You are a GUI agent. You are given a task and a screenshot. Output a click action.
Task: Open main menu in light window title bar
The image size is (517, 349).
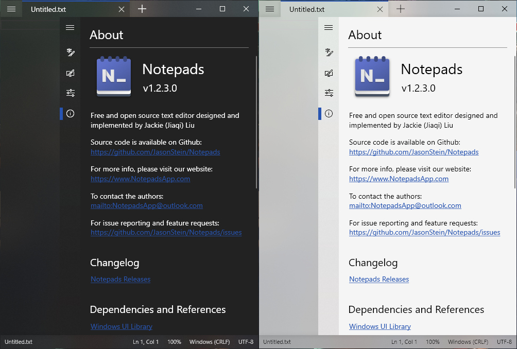coord(270,9)
